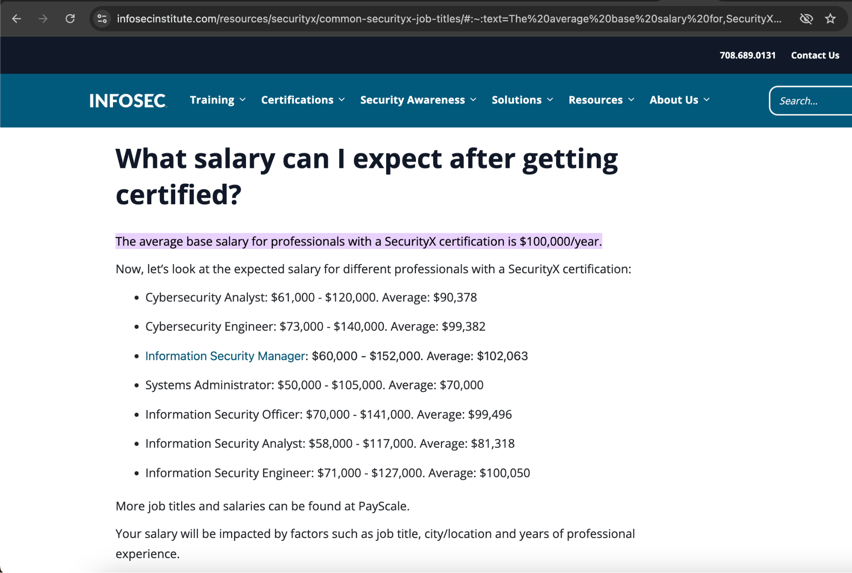Image resolution: width=852 pixels, height=573 pixels.
Task: Expand the chevron next to Resources
Action: pos(631,100)
